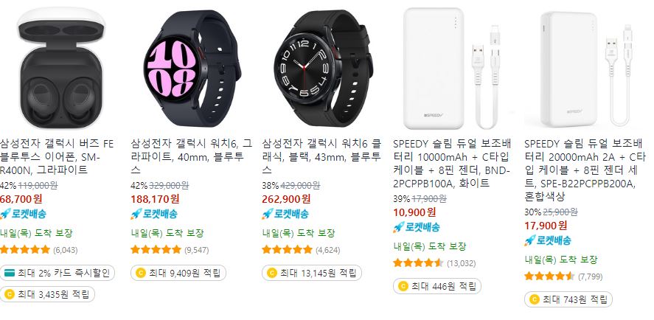Open Galaxy Watch6 Classic black 43mm image
Viewport: 654px width, 320px height.
(x=323, y=68)
